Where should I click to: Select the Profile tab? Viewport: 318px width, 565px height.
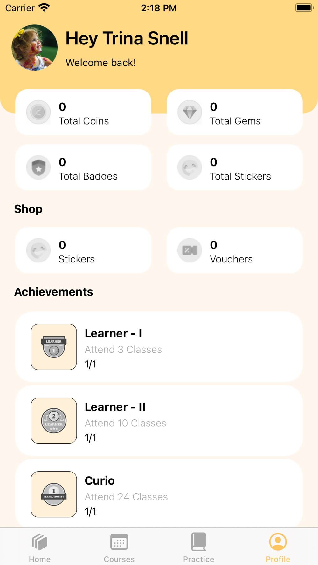(278, 547)
